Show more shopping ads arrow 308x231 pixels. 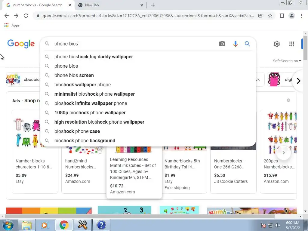pyautogui.click(x=283, y=152)
